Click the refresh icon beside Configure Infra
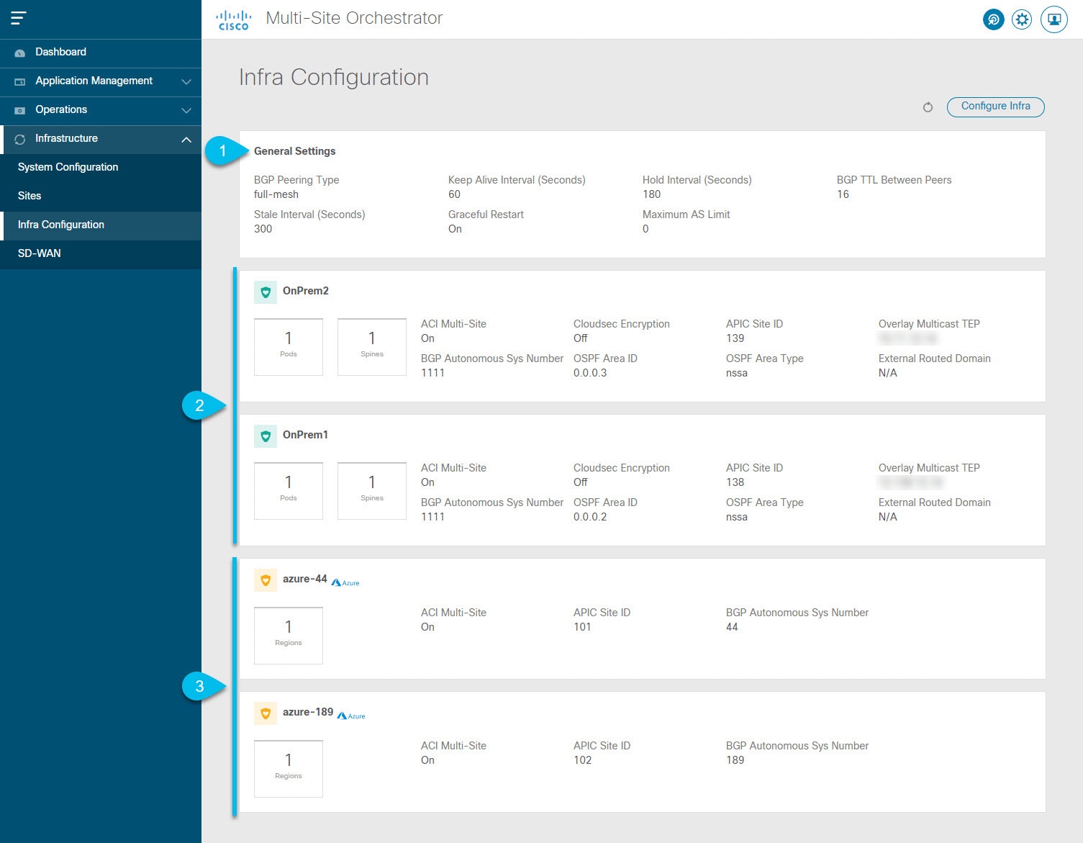This screenshot has height=843, width=1083. point(928,107)
